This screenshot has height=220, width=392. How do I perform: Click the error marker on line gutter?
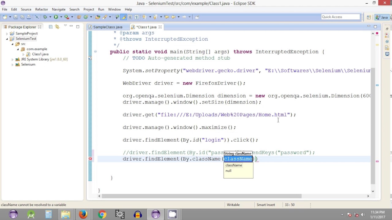coord(90,159)
